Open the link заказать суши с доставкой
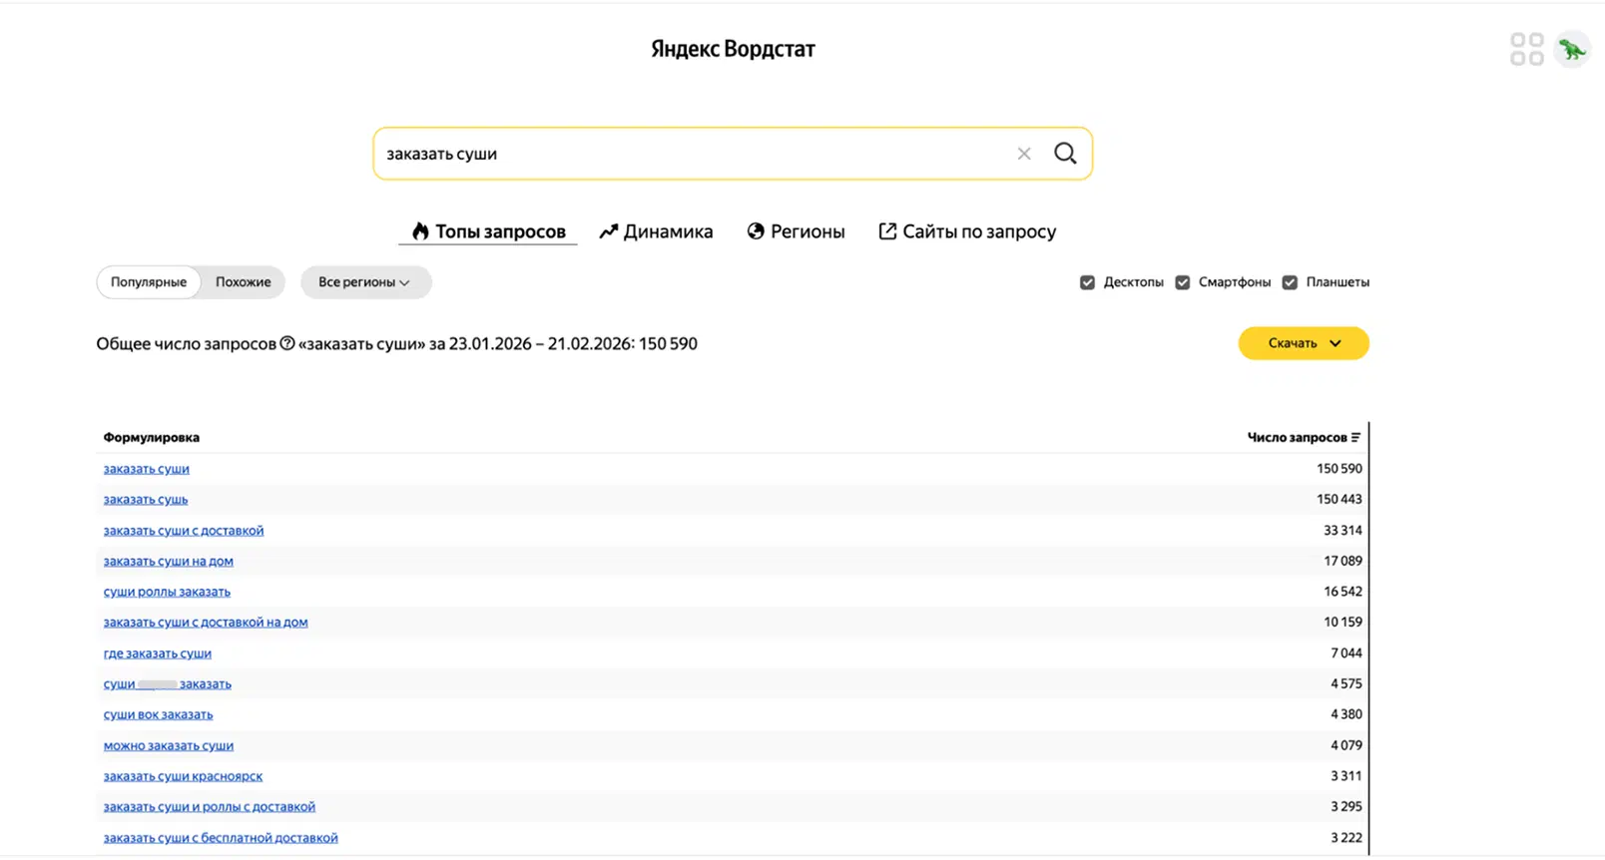 (184, 531)
